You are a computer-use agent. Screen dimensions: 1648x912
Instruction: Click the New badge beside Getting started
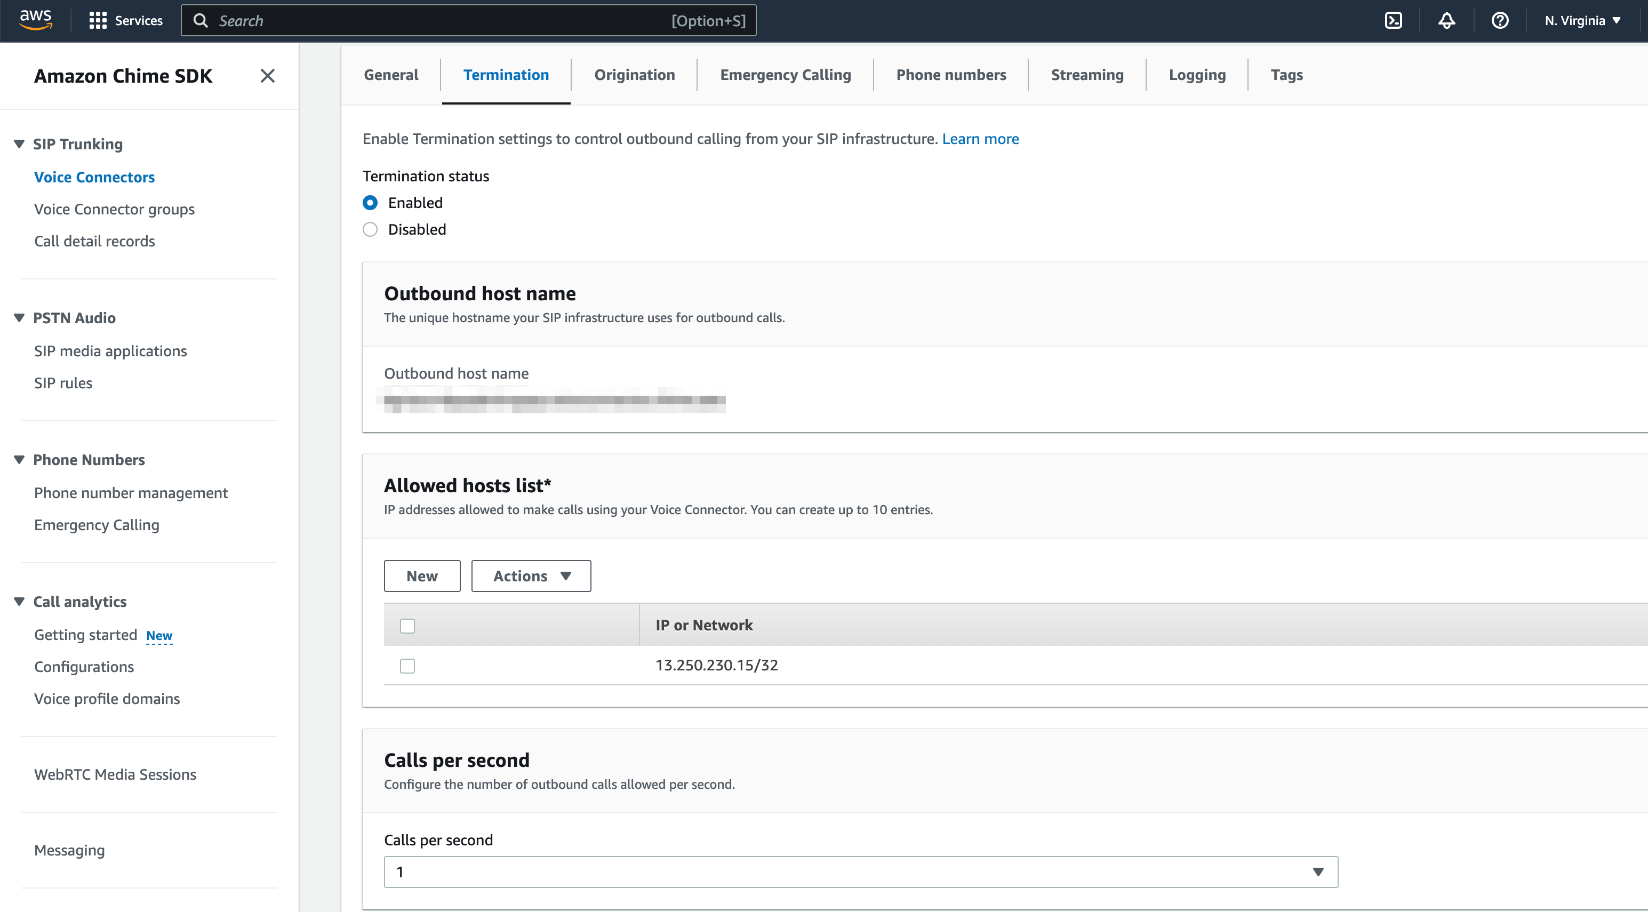159,636
